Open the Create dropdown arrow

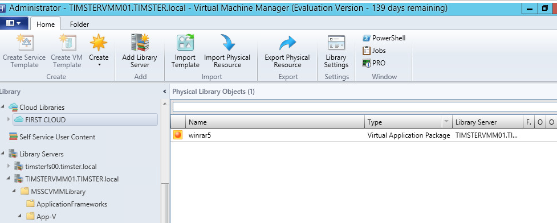[99, 65]
